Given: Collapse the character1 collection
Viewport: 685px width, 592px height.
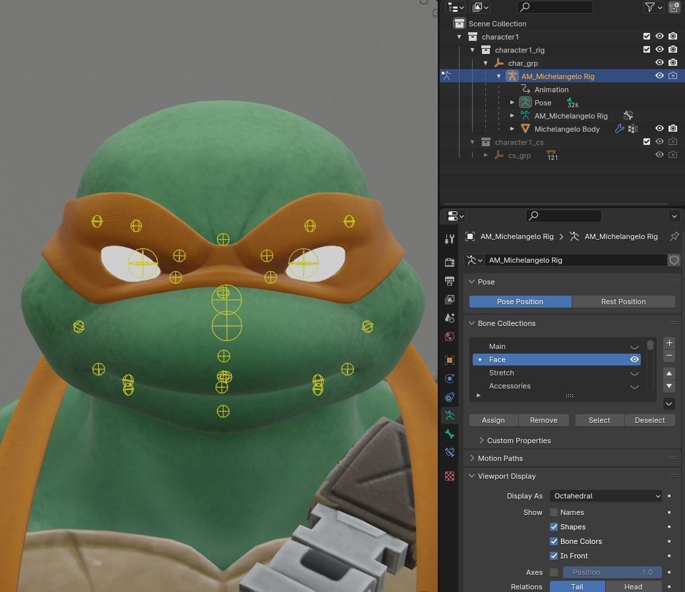Looking at the screenshot, I should click(x=459, y=37).
